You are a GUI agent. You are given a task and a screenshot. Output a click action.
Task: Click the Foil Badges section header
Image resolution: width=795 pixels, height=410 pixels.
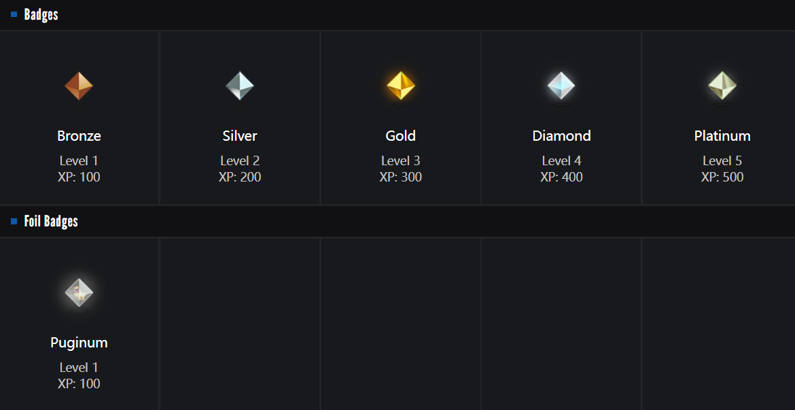pos(51,221)
